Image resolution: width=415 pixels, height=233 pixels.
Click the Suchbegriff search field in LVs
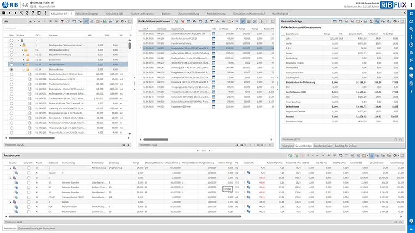67,28
